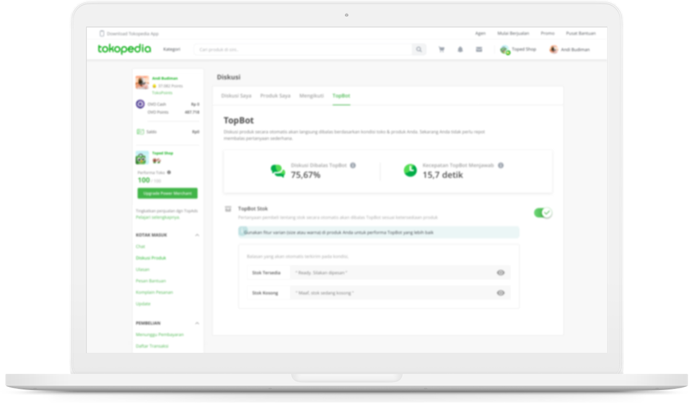This screenshot has height=403, width=689.
Task: Open Ulasan in the sidebar
Action: pyautogui.click(x=143, y=270)
